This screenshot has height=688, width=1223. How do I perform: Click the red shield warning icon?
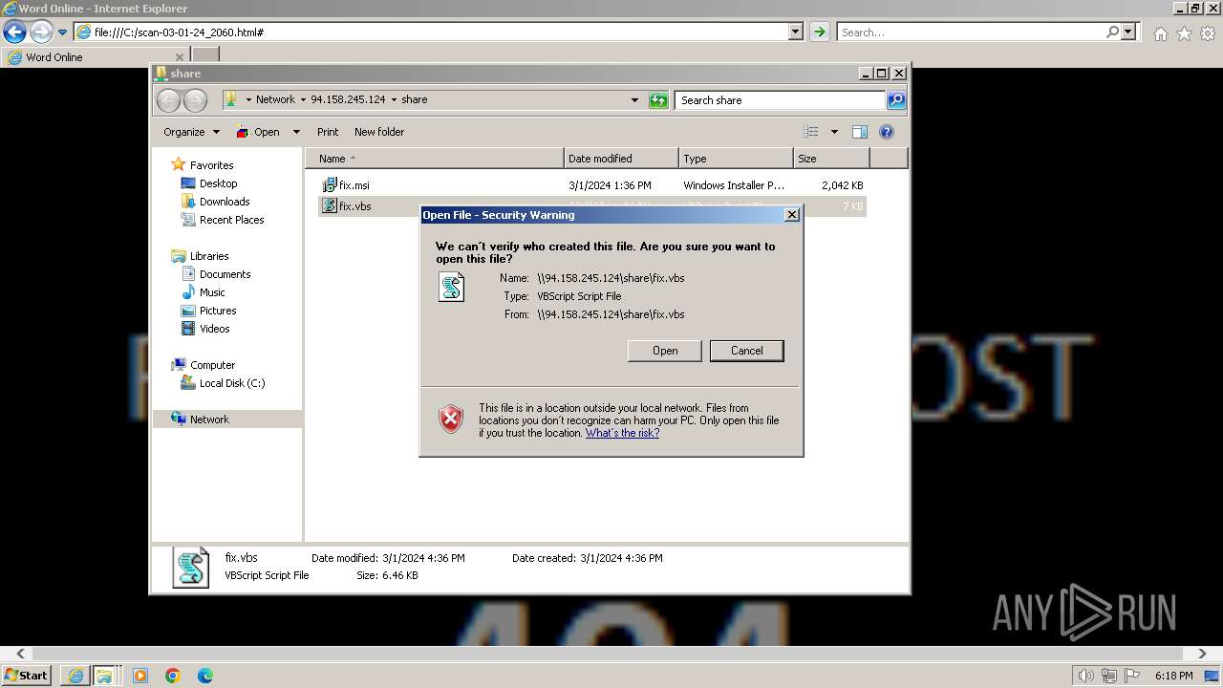click(x=451, y=419)
